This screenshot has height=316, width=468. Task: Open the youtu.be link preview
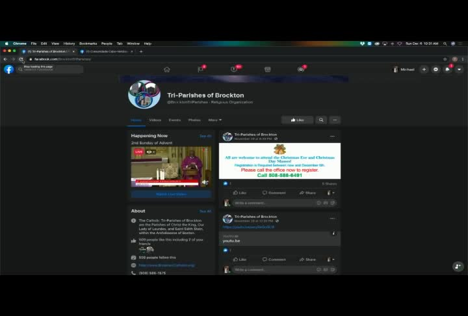(279, 239)
